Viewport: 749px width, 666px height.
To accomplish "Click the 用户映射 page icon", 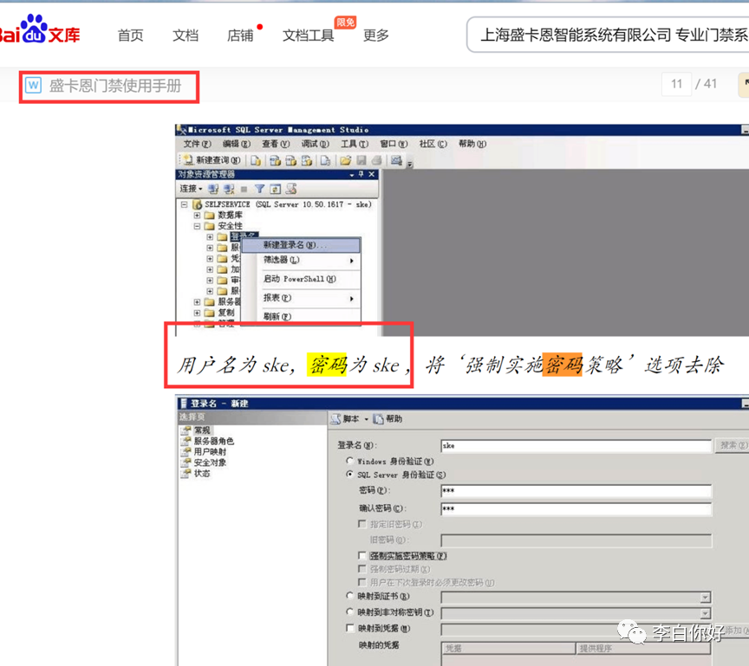I will pos(186,451).
